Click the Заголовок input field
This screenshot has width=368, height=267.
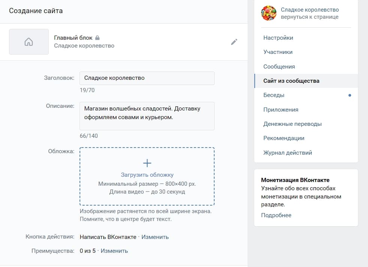147,78
